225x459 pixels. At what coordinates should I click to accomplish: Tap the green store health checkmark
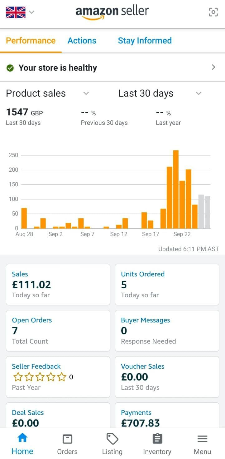tap(10, 68)
